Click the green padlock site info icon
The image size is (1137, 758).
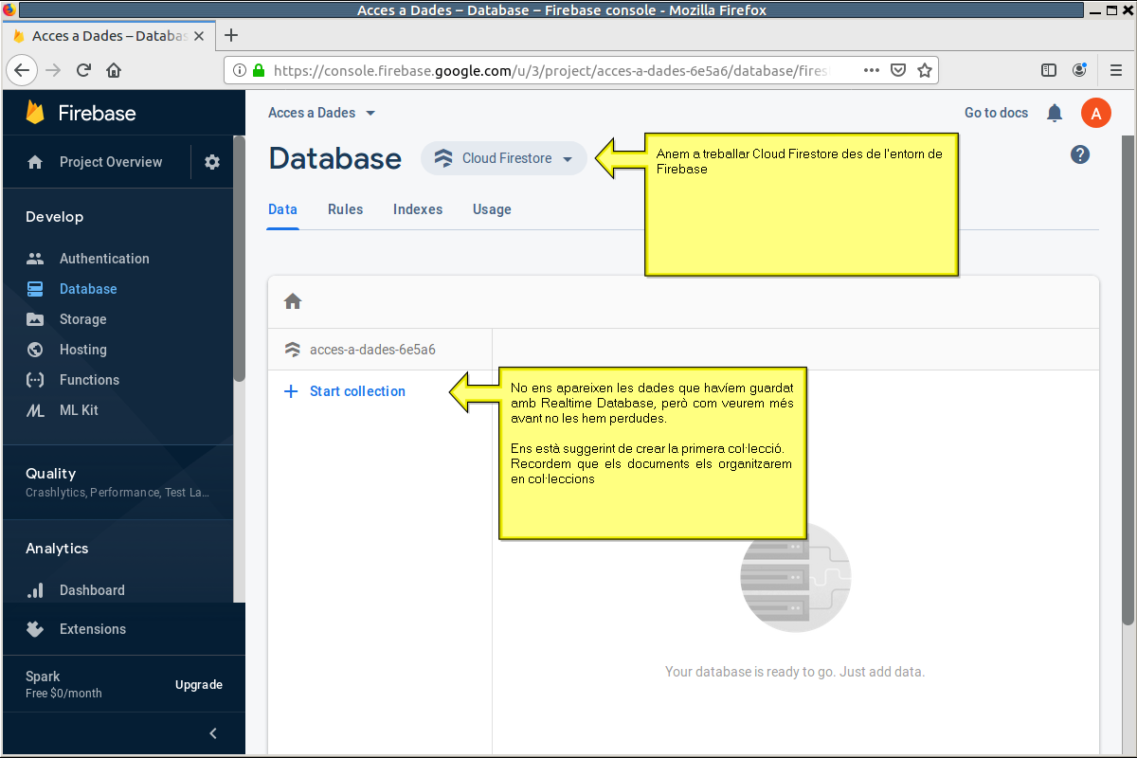click(259, 70)
